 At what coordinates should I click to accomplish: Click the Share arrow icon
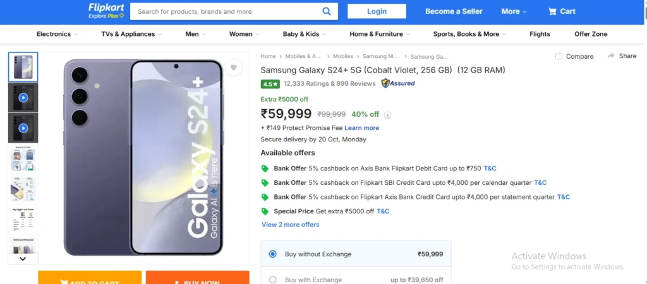(x=611, y=56)
